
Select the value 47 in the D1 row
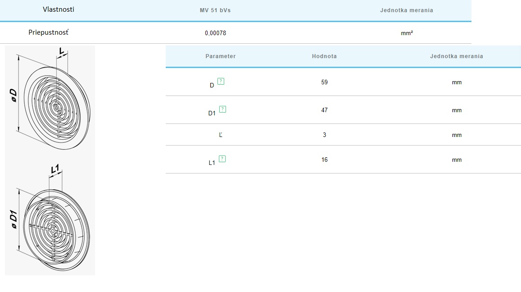click(324, 110)
